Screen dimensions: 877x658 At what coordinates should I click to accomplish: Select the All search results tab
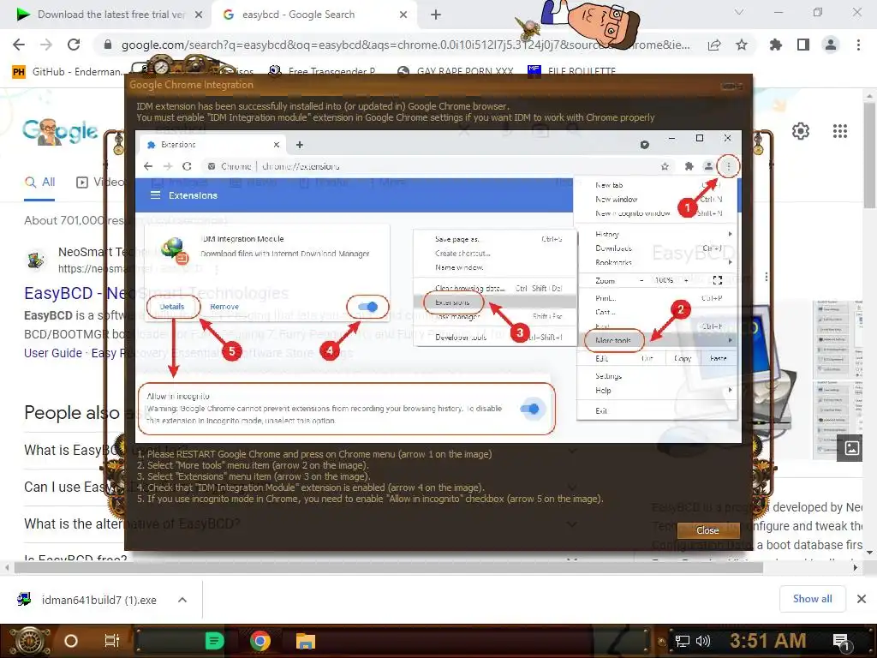pos(39,182)
